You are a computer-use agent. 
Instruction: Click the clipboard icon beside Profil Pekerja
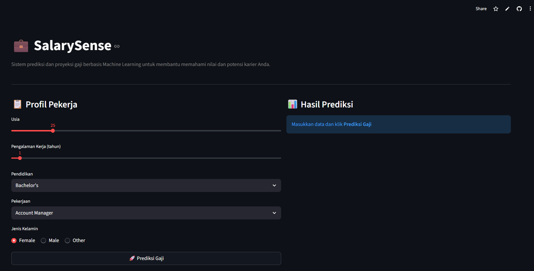coord(18,104)
